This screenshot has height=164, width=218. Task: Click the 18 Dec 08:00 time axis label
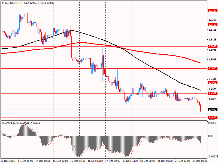coord(147,161)
